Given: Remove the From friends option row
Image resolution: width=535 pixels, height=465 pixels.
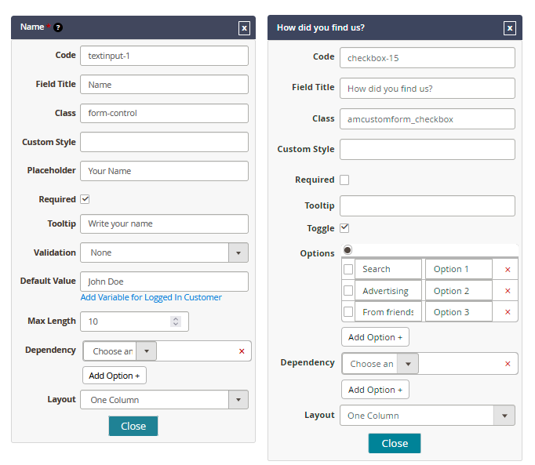Looking at the screenshot, I should tap(508, 312).
